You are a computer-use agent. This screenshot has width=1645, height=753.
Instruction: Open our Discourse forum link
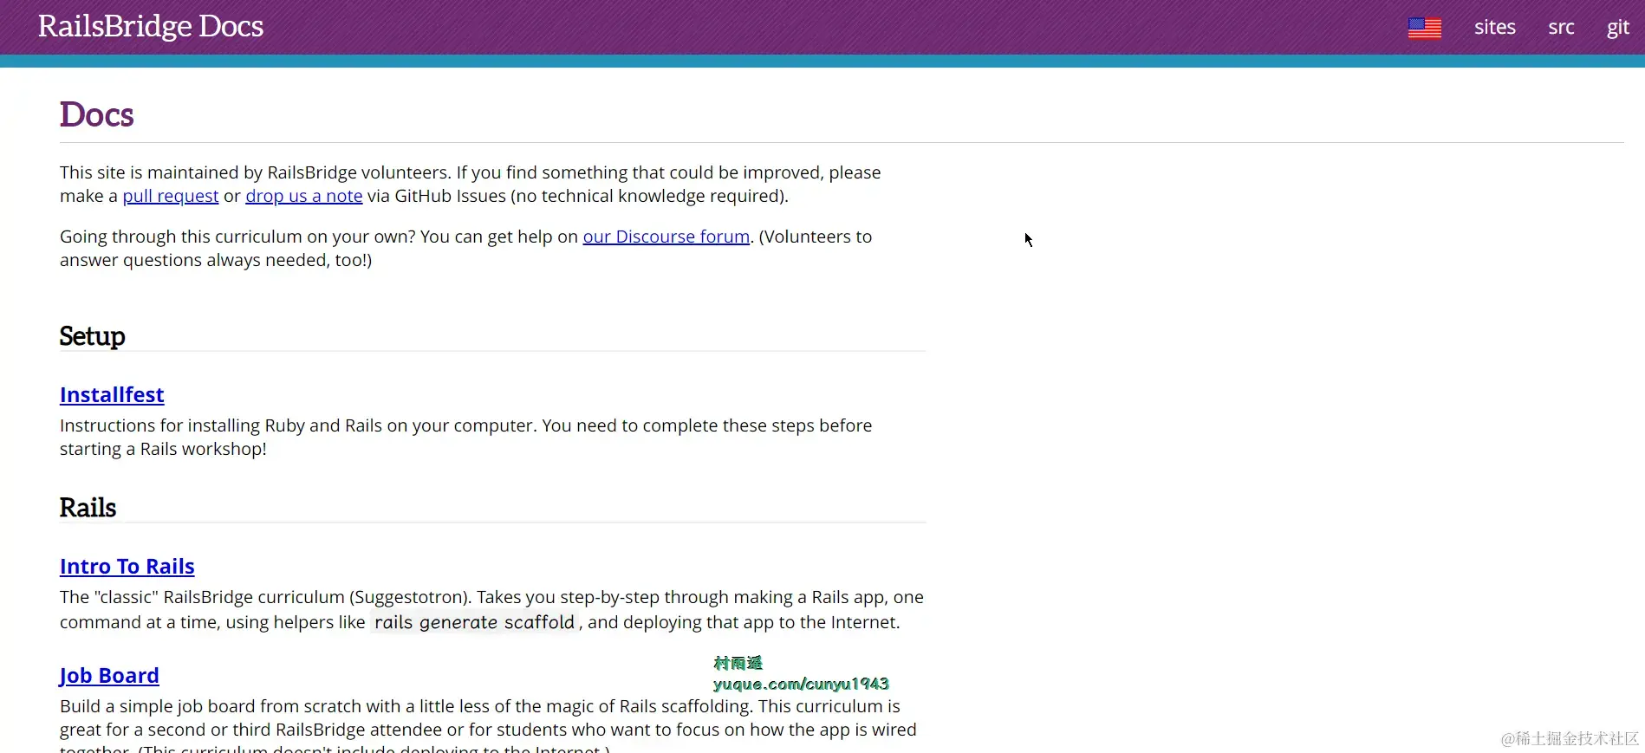click(x=666, y=237)
